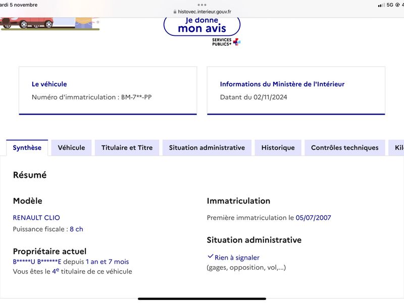
Task: Click the owner name B*****U B******E
Action: 37,262
